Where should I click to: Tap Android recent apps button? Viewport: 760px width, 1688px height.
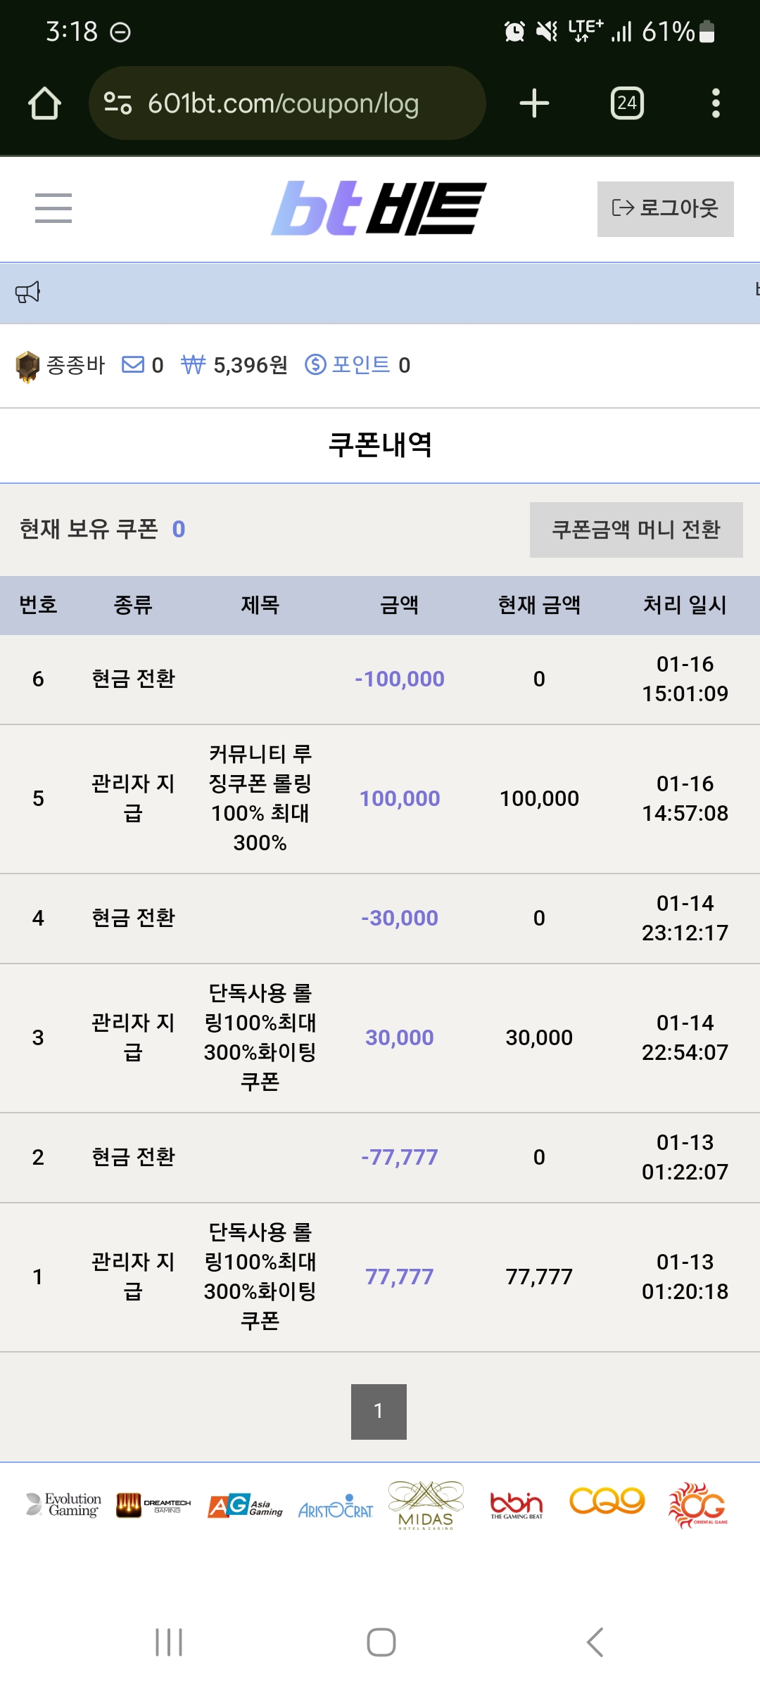coord(169,1642)
